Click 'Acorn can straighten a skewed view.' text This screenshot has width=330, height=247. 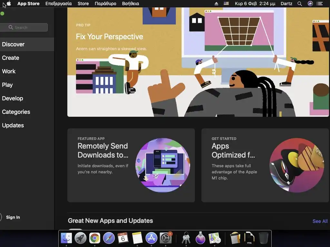coord(111,49)
